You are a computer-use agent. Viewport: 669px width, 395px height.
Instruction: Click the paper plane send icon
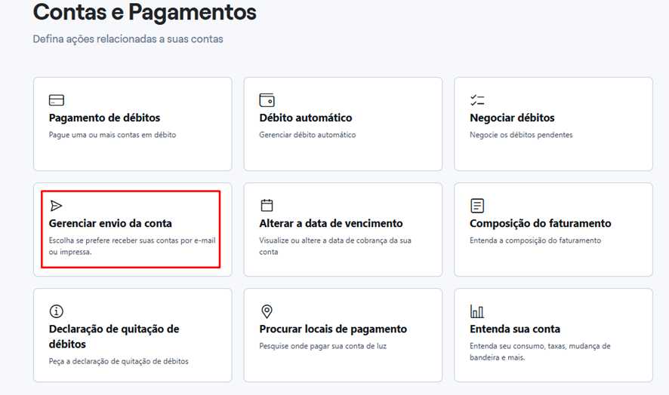click(x=56, y=205)
